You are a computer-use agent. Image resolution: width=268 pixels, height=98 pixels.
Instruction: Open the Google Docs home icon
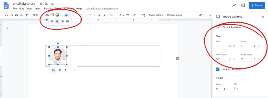tap(6, 5)
